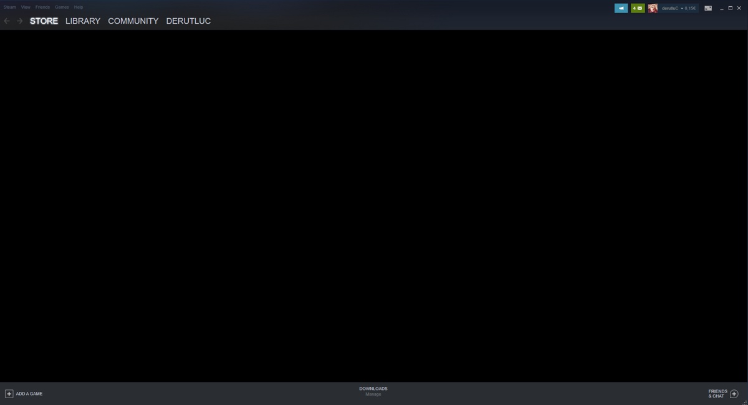Screen dimensions: 748x405
Task: Switch to the LIBRARY tab
Action: point(83,21)
